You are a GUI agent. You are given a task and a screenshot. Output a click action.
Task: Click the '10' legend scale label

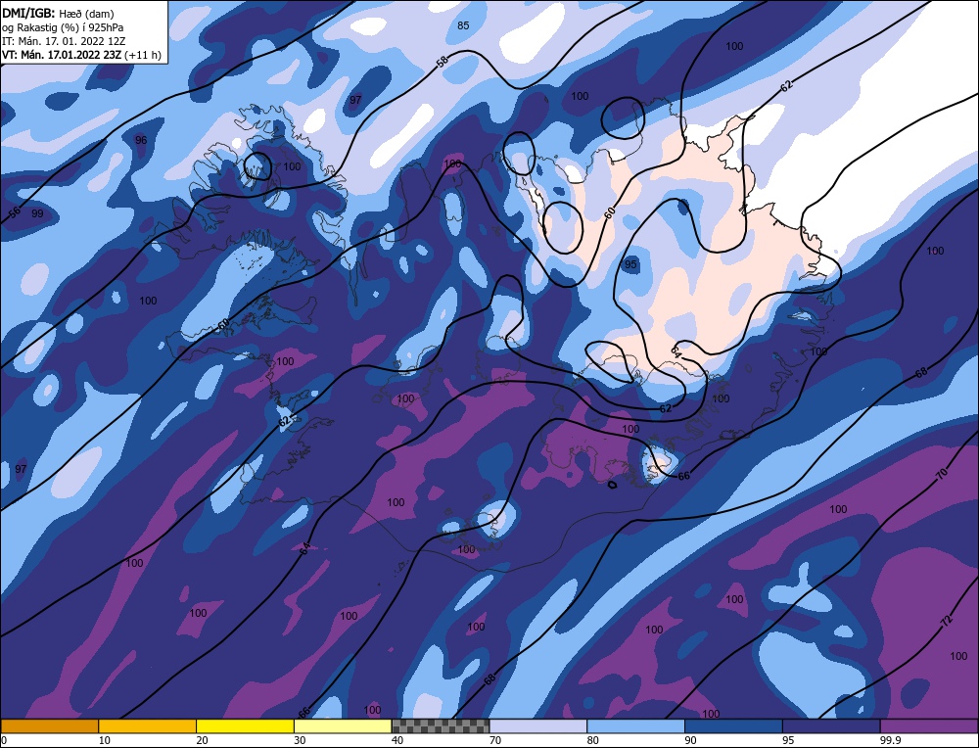[105, 740]
